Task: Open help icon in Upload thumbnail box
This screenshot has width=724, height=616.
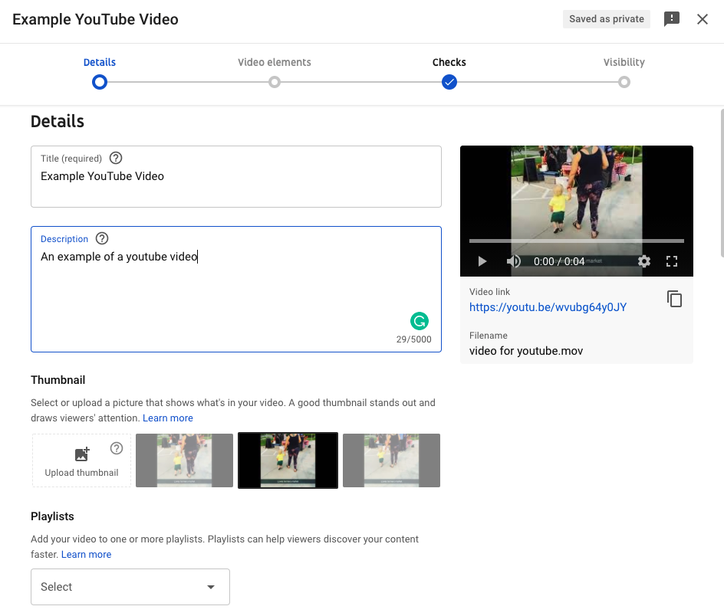Action: 117,448
